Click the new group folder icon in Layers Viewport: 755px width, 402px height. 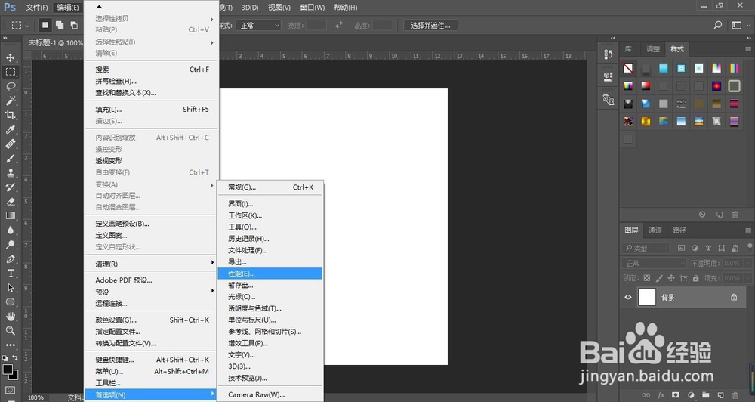[x=705, y=394]
